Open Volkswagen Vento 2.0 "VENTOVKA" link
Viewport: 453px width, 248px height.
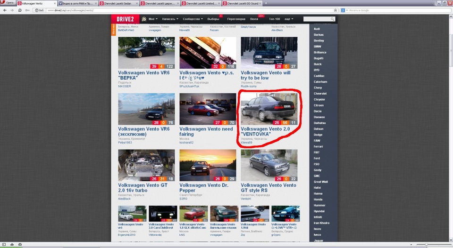[x=265, y=131]
